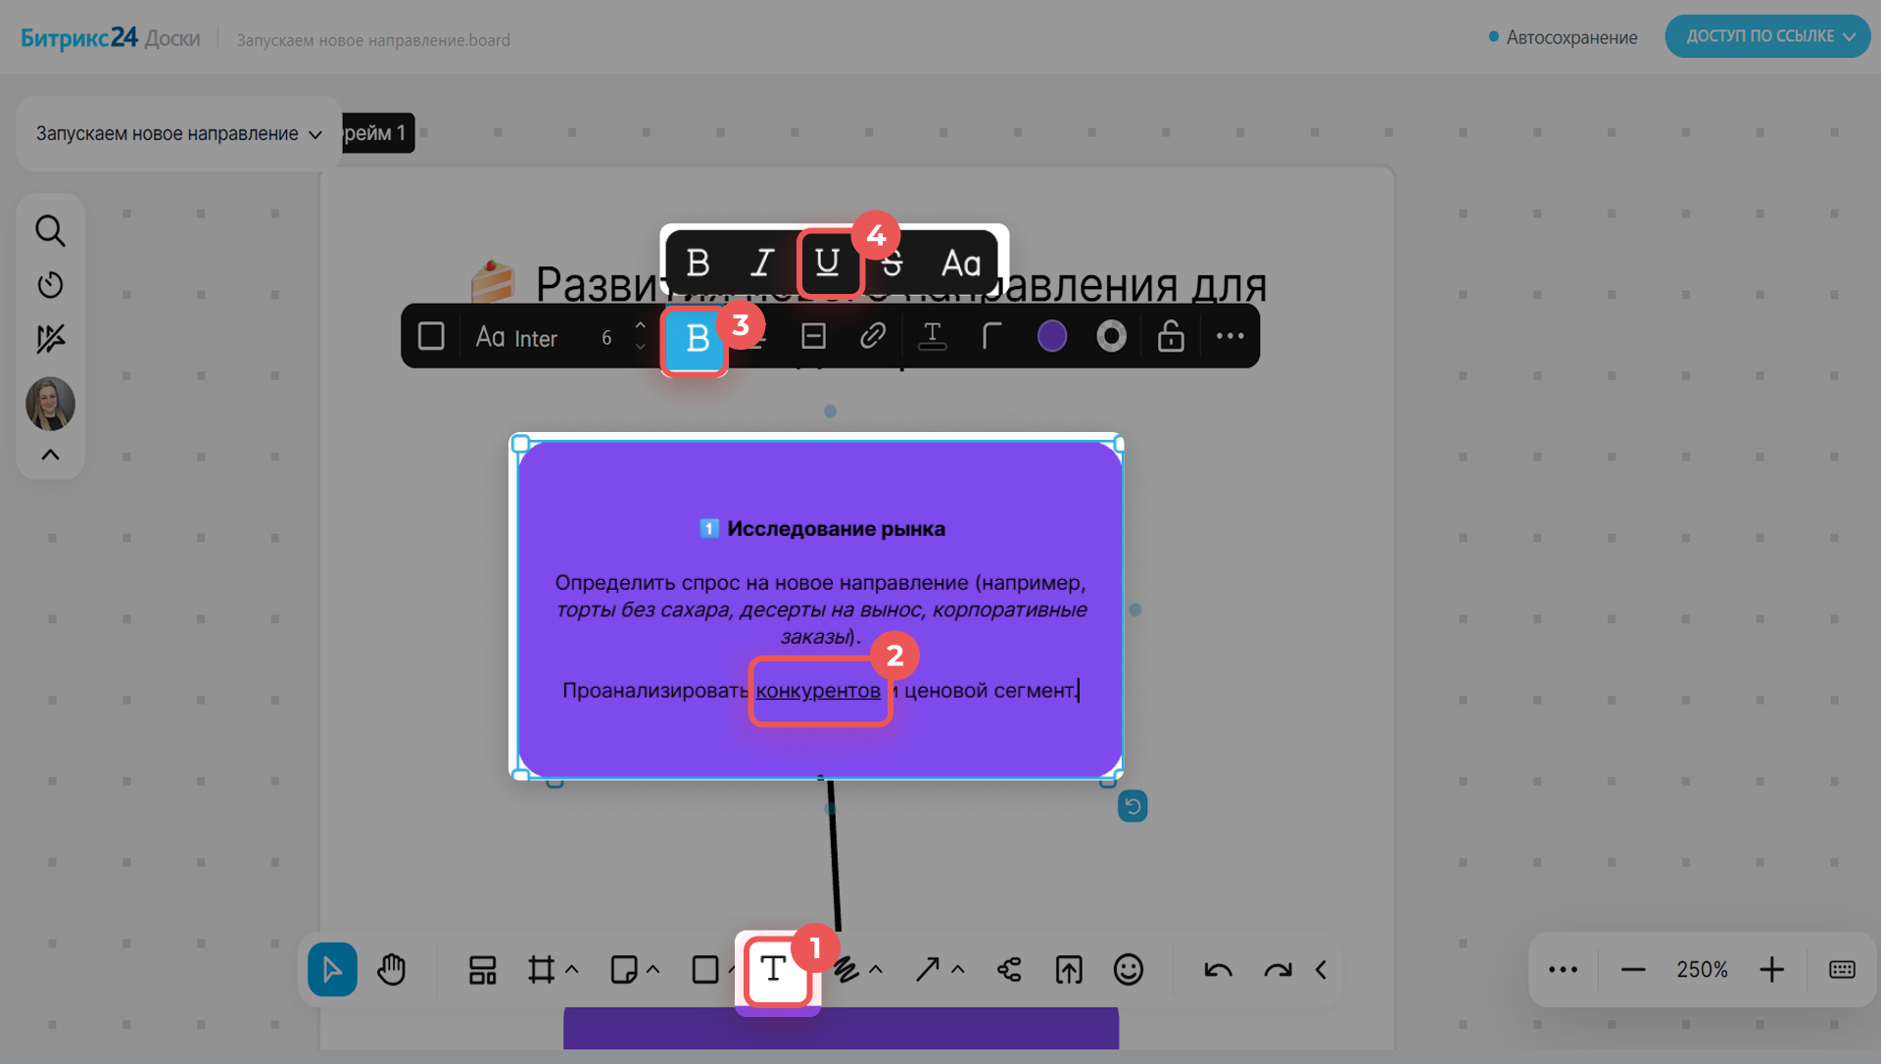
Task: Toggle underline formatting
Action: (x=827, y=263)
